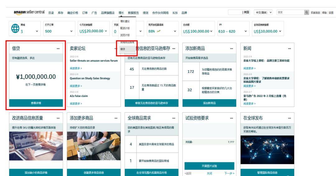The height and width of the screenshot is (176, 336).
Task: Click the 帮助 link in header
Action: [x=324, y=13]
